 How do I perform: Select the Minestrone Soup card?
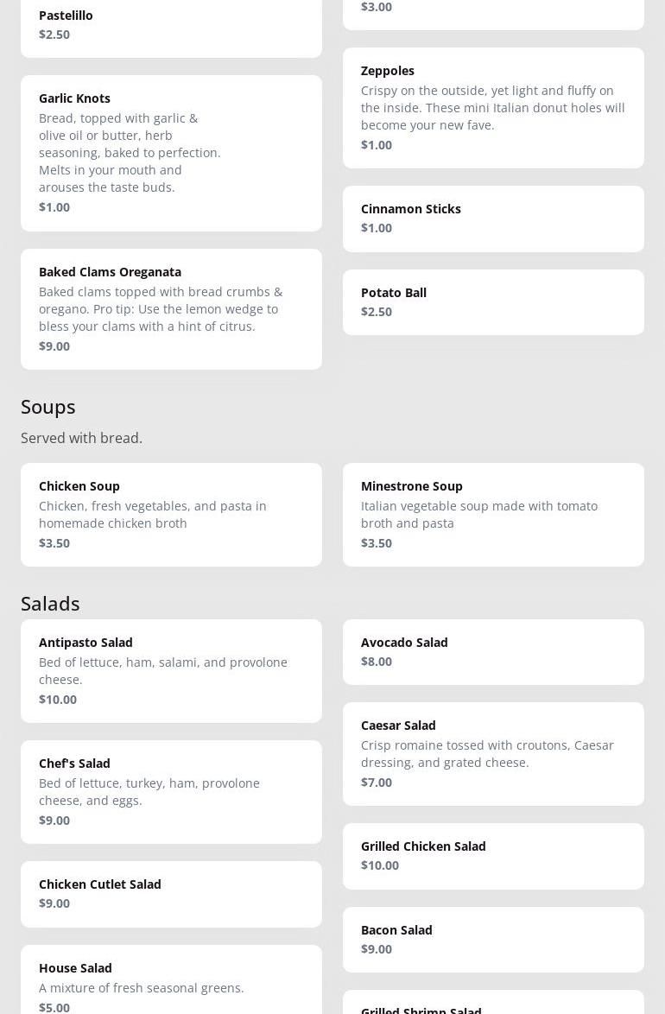tap(493, 515)
